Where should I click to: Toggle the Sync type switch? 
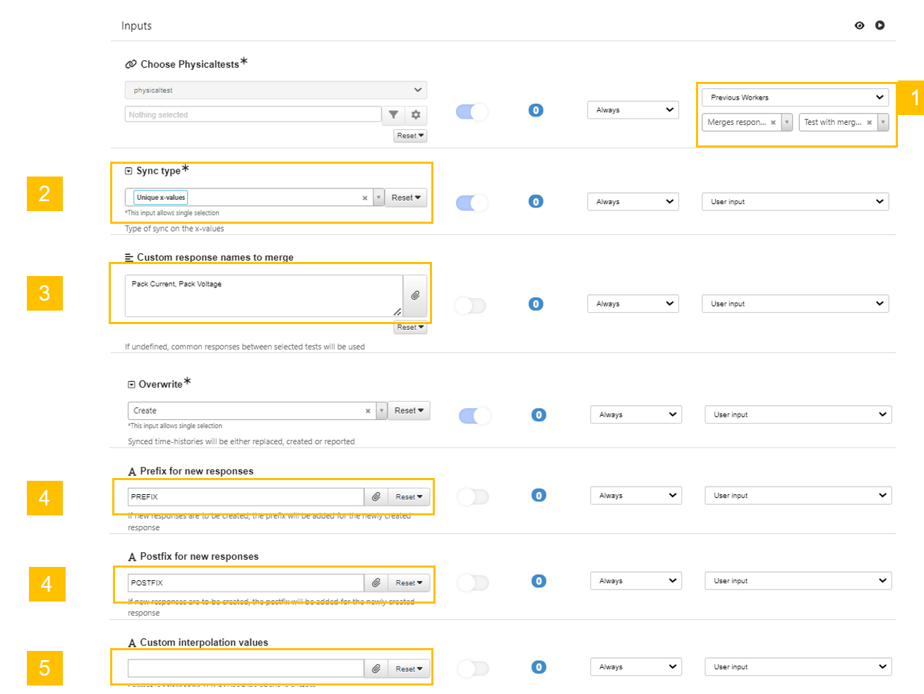tap(472, 203)
